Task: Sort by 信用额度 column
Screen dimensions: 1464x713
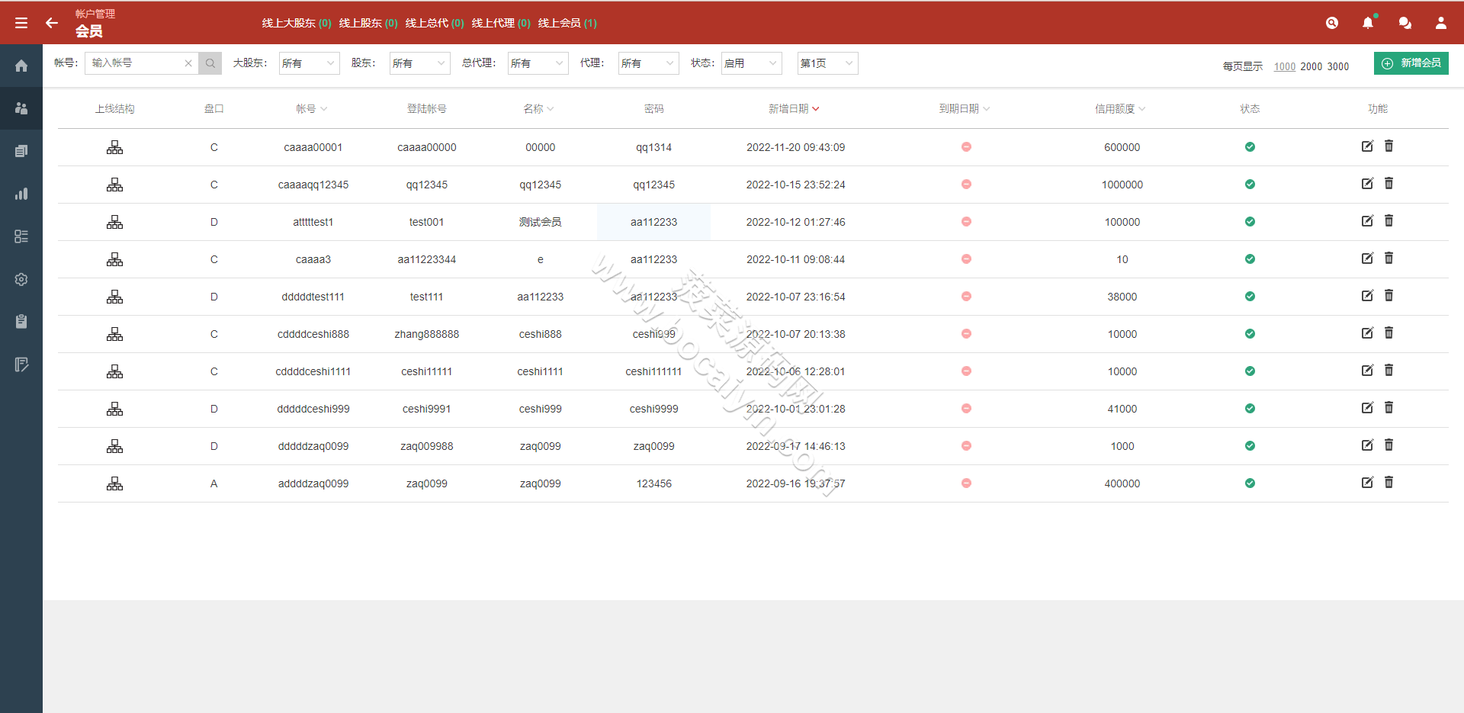Action: tap(1121, 109)
